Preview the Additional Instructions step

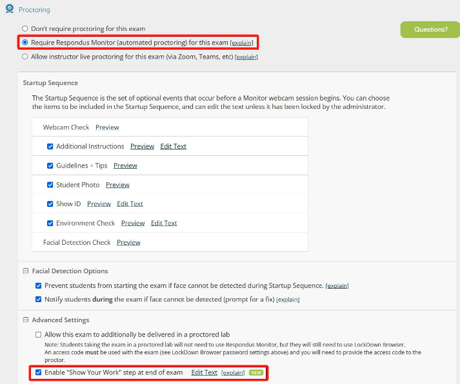(143, 146)
